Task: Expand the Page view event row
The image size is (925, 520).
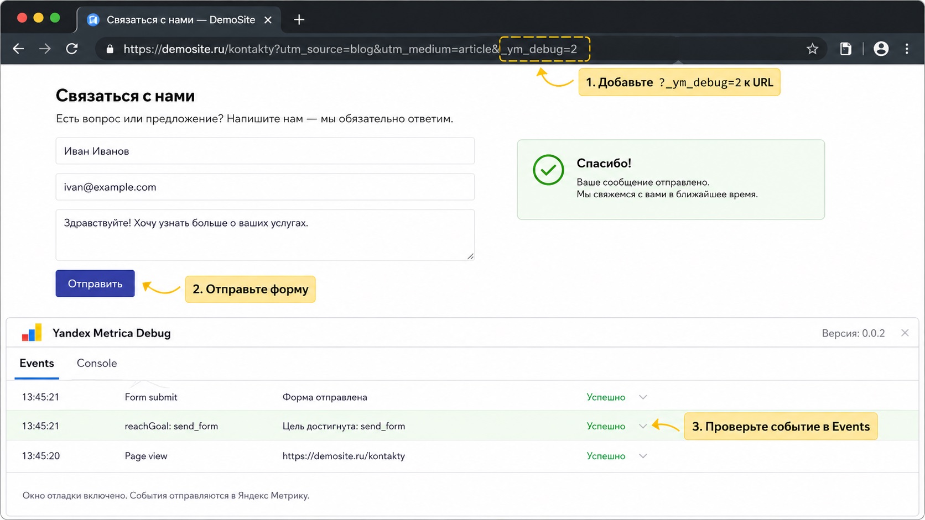Action: click(643, 456)
